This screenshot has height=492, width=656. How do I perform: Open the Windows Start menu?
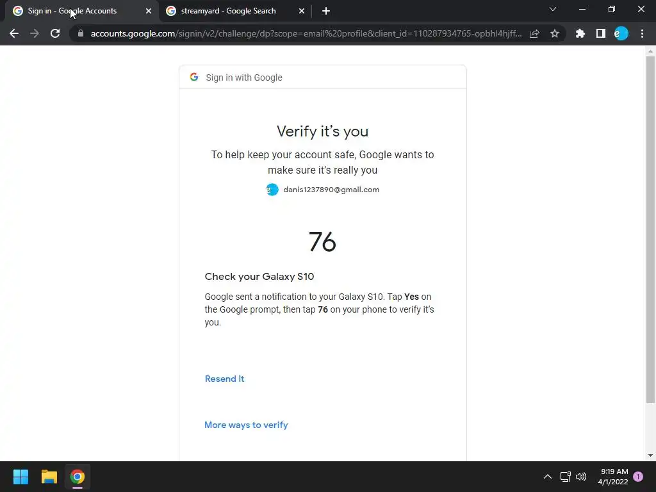(20, 477)
